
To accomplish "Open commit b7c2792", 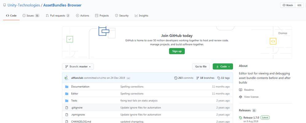I will pos(102,78).
